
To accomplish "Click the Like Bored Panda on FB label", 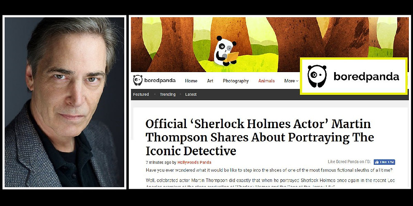I will pyautogui.click(x=349, y=162).
